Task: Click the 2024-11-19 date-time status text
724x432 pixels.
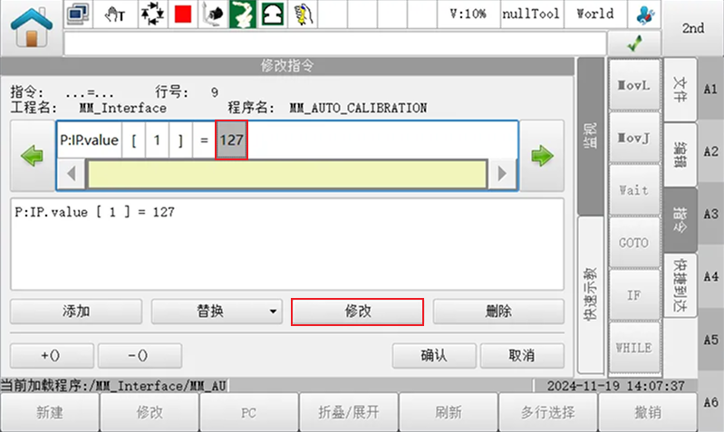Action: (x=616, y=386)
